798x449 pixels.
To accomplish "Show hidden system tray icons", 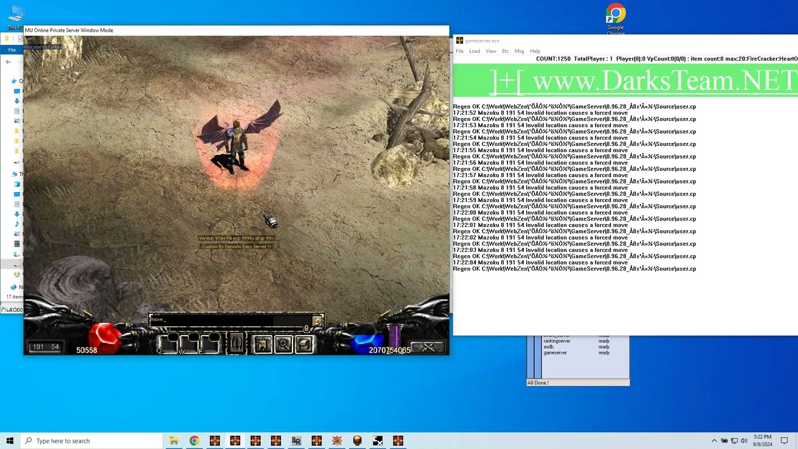I will 714,441.
